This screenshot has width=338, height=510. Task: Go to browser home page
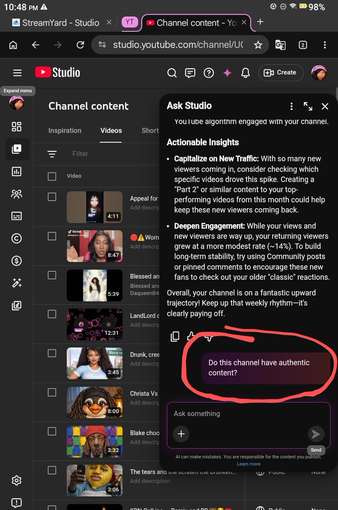pos(14,45)
